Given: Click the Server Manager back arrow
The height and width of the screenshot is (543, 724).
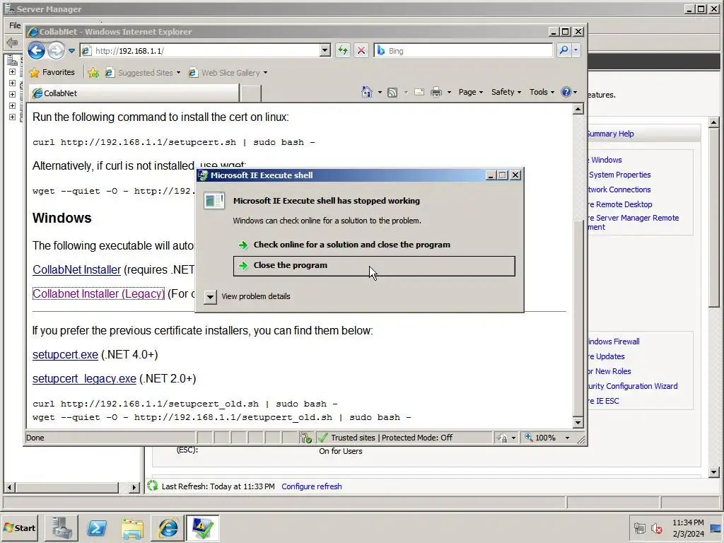Looking at the screenshot, I should 12,42.
